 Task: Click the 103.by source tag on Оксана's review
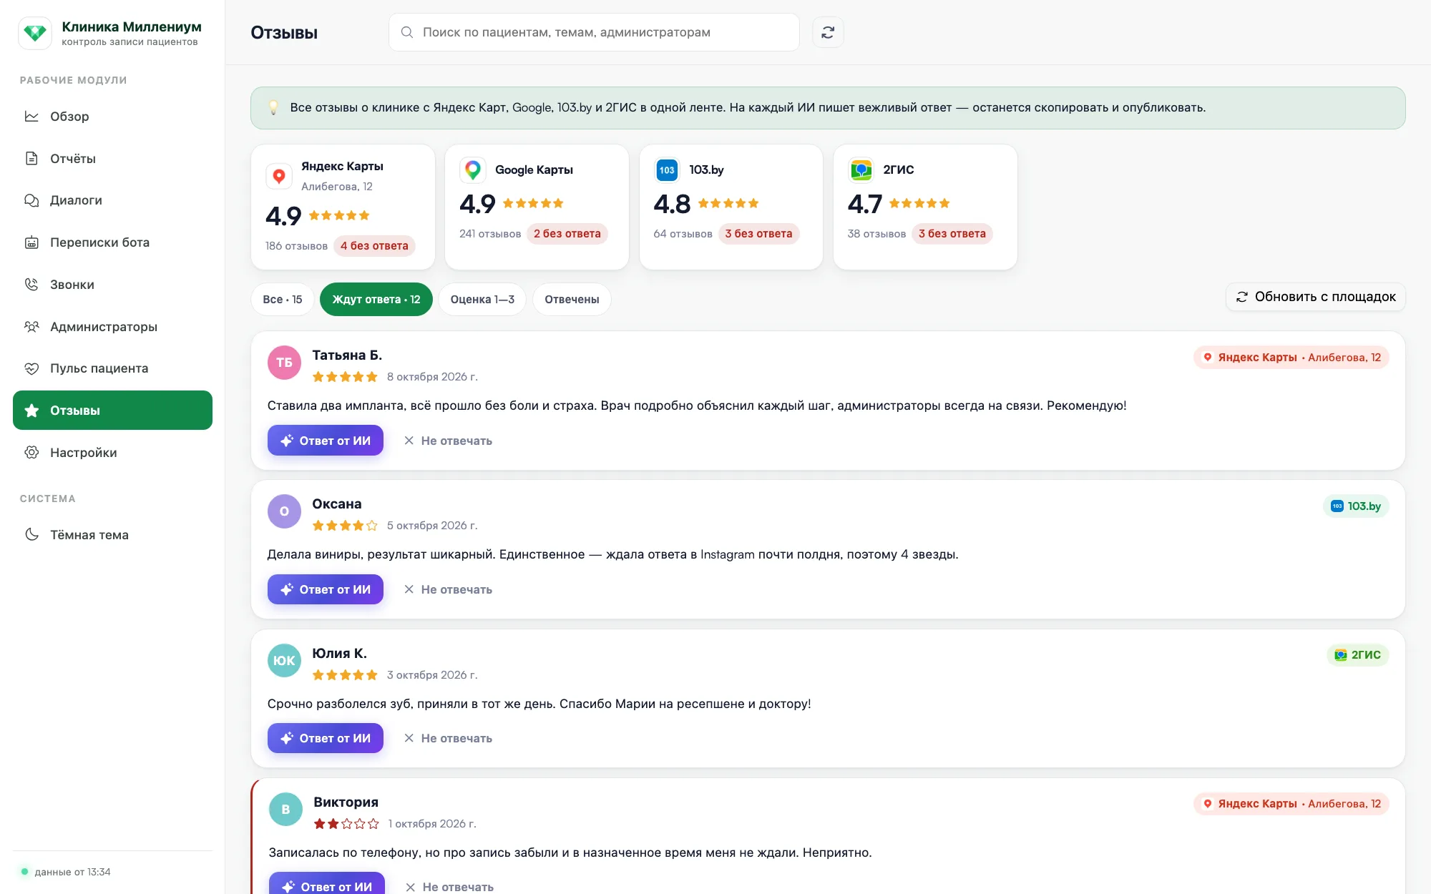(1356, 506)
